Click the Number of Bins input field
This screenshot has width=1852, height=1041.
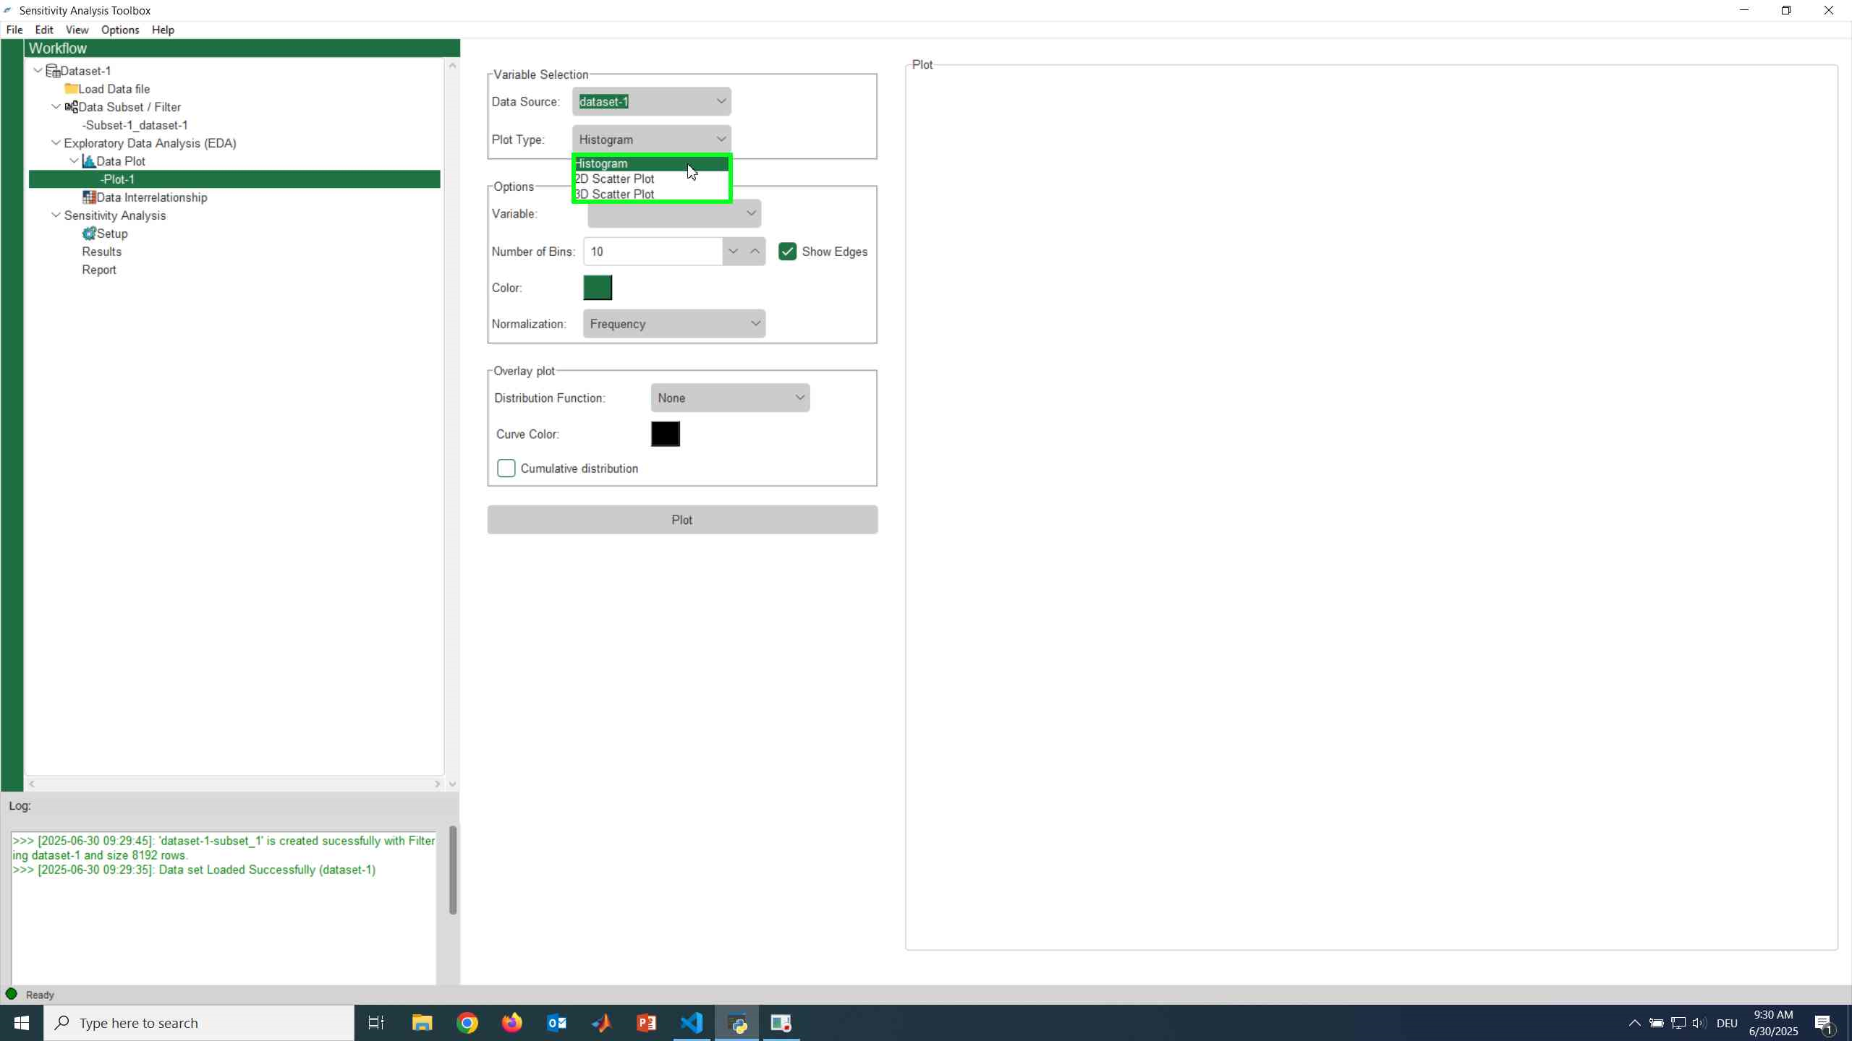click(x=653, y=252)
